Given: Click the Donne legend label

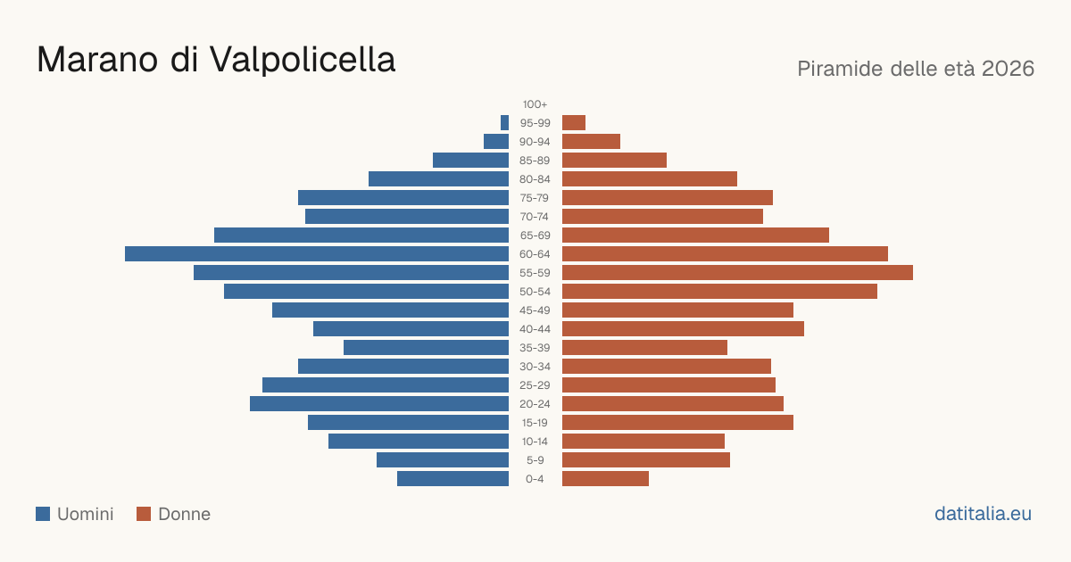Looking at the screenshot, I should (x=185, y=514).
